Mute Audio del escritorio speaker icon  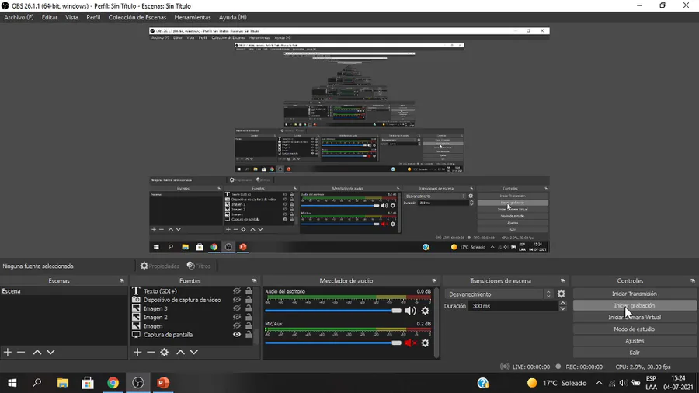tap(410, 311)
